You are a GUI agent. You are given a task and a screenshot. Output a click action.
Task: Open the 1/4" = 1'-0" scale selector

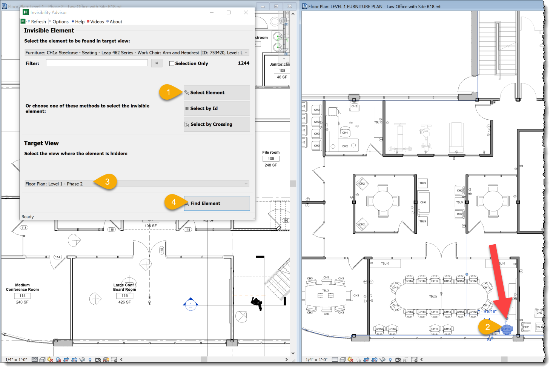point(17,359)
